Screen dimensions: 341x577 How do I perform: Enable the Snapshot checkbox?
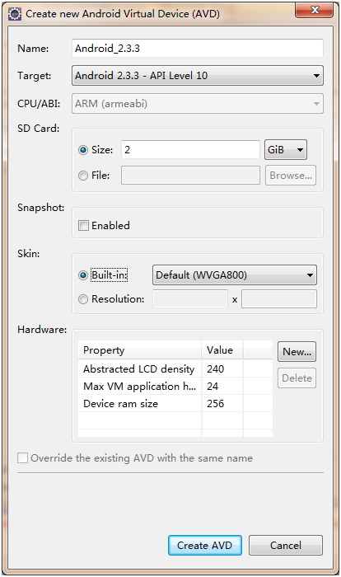83,226
